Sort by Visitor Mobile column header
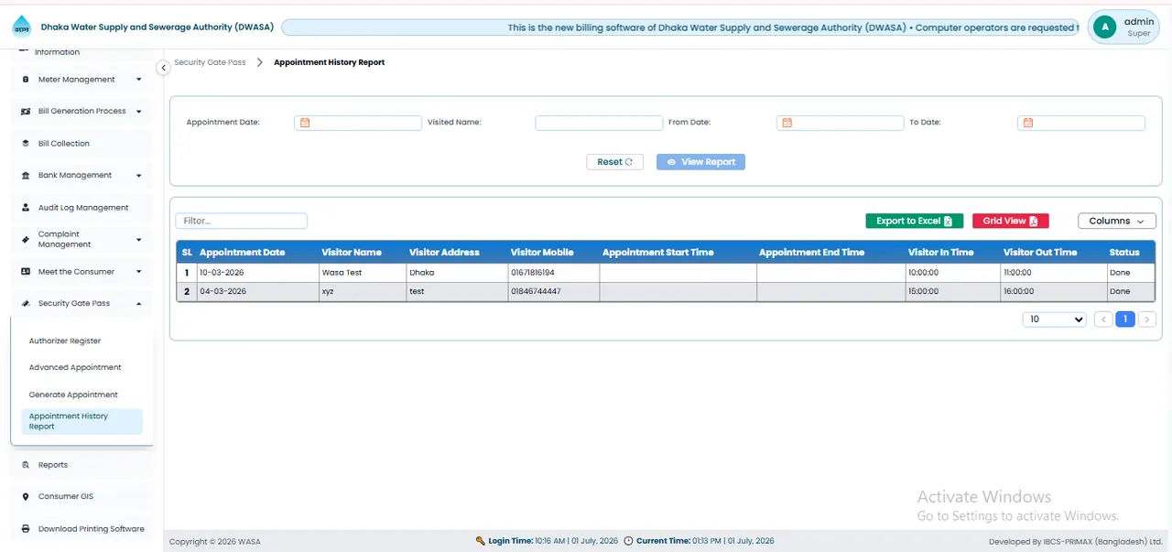The width and height of the screenshot is (1172, 552). pyautogui.click(x=542, y=253)
